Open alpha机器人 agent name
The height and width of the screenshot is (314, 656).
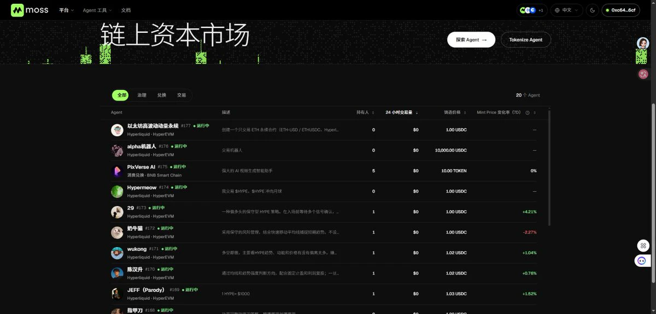point(142,146)
